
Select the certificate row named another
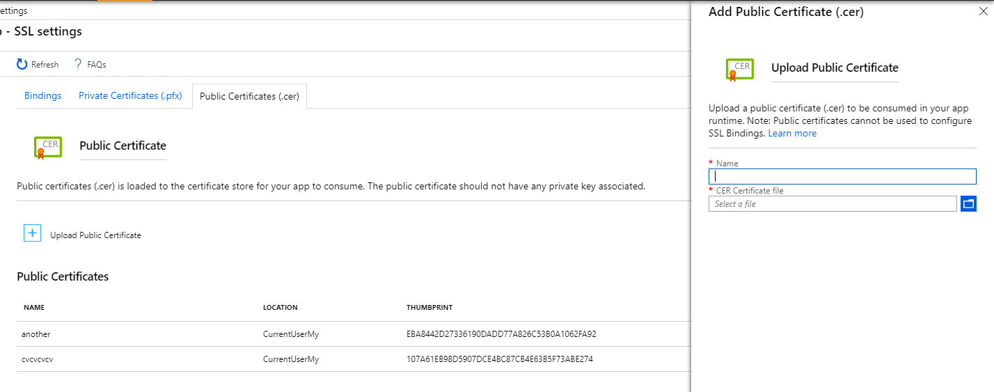36,334
